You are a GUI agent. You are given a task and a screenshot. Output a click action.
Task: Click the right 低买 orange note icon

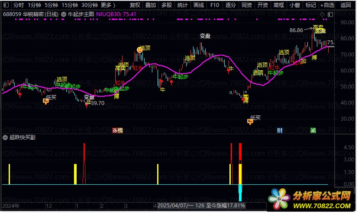coord(250,121)
